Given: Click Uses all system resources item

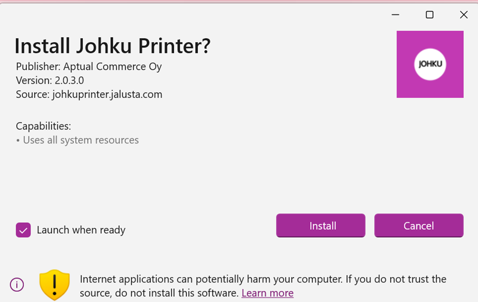Looking at the screenshot, I should click(x=77, y=140).
